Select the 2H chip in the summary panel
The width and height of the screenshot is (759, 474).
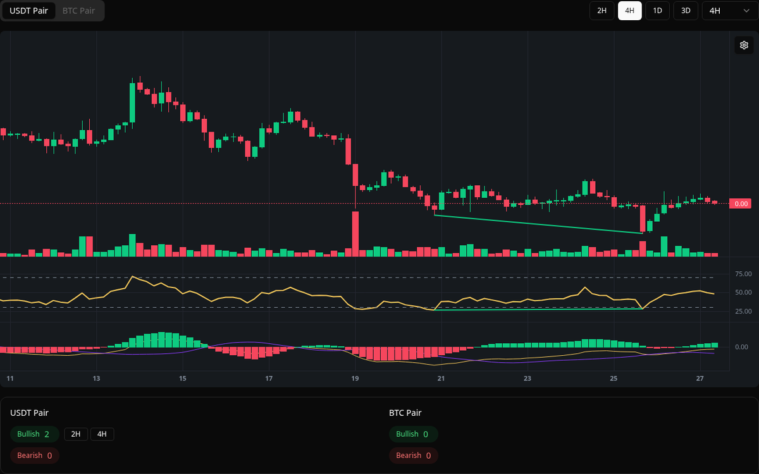pyautogui.click(x=76, y=434)
